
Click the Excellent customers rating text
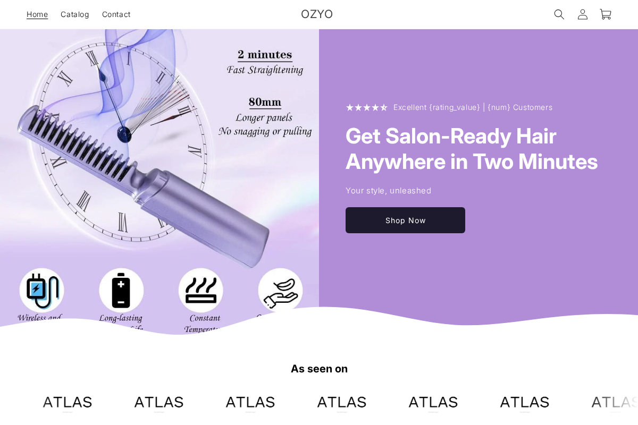click(473, 107)
